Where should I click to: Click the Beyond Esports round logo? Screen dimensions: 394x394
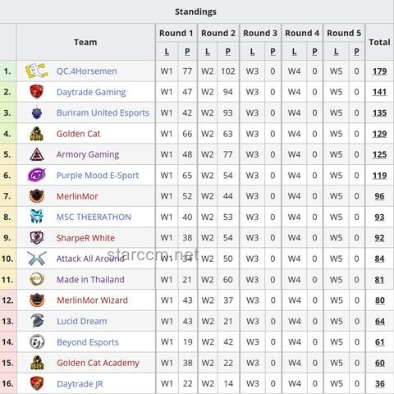coord(37,342)
